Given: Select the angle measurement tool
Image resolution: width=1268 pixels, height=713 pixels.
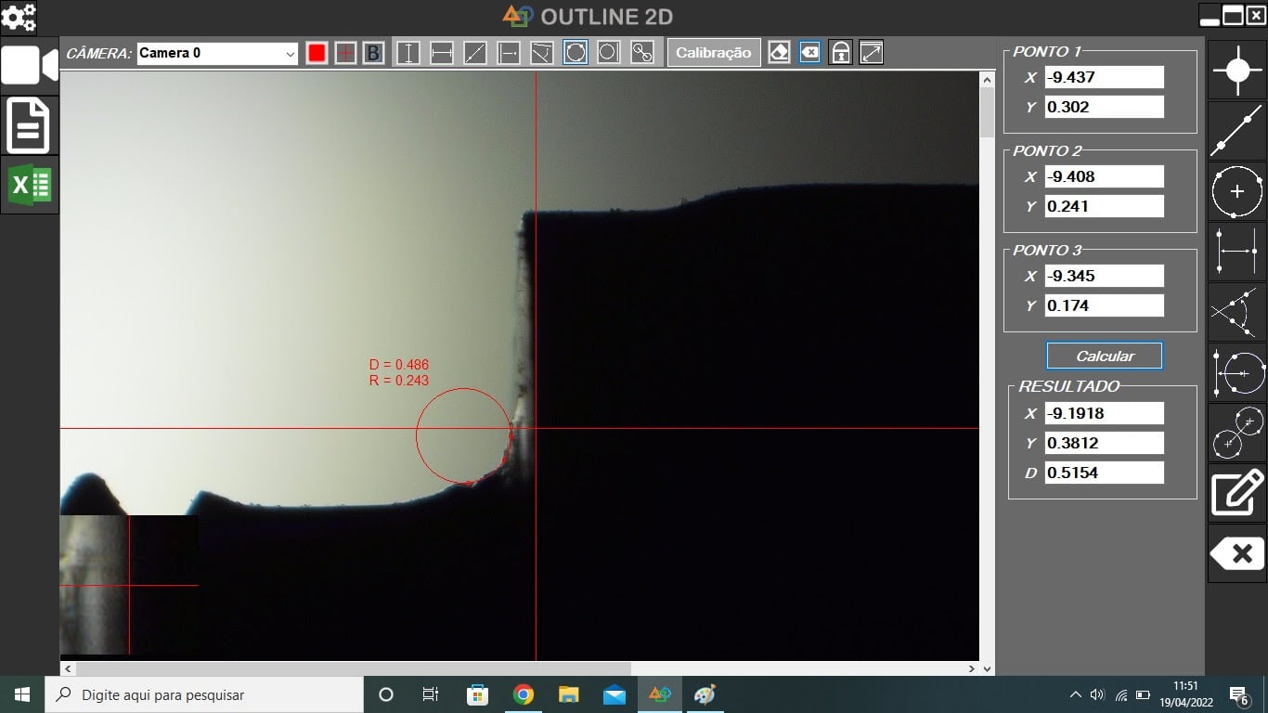Looking at the screenshot, I should 542,53.
